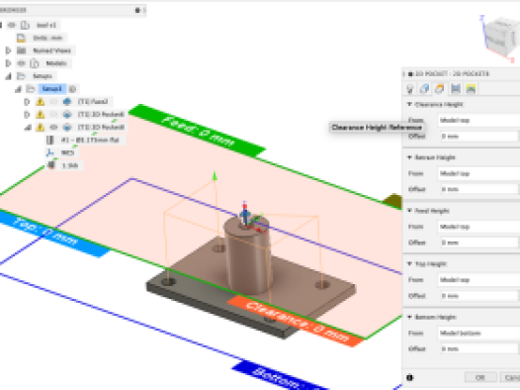Image resolution: width=520 pixels, height=390 pixels.
Task: Expand the Named Views tree node
Action: (x=8, y=50)
